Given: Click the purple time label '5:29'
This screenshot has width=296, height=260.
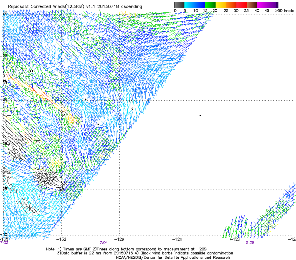Looking at the screenshot, I should [250, 243].
